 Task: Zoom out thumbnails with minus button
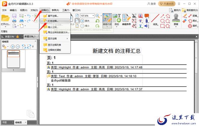tap(18, 47)
